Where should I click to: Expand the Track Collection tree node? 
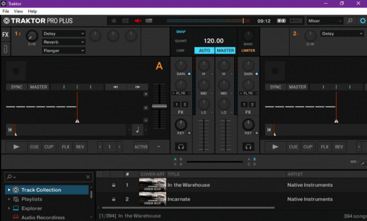pos(9,190)
